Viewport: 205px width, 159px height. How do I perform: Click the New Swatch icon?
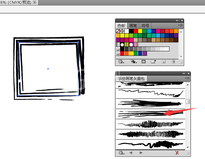(164, 61)
